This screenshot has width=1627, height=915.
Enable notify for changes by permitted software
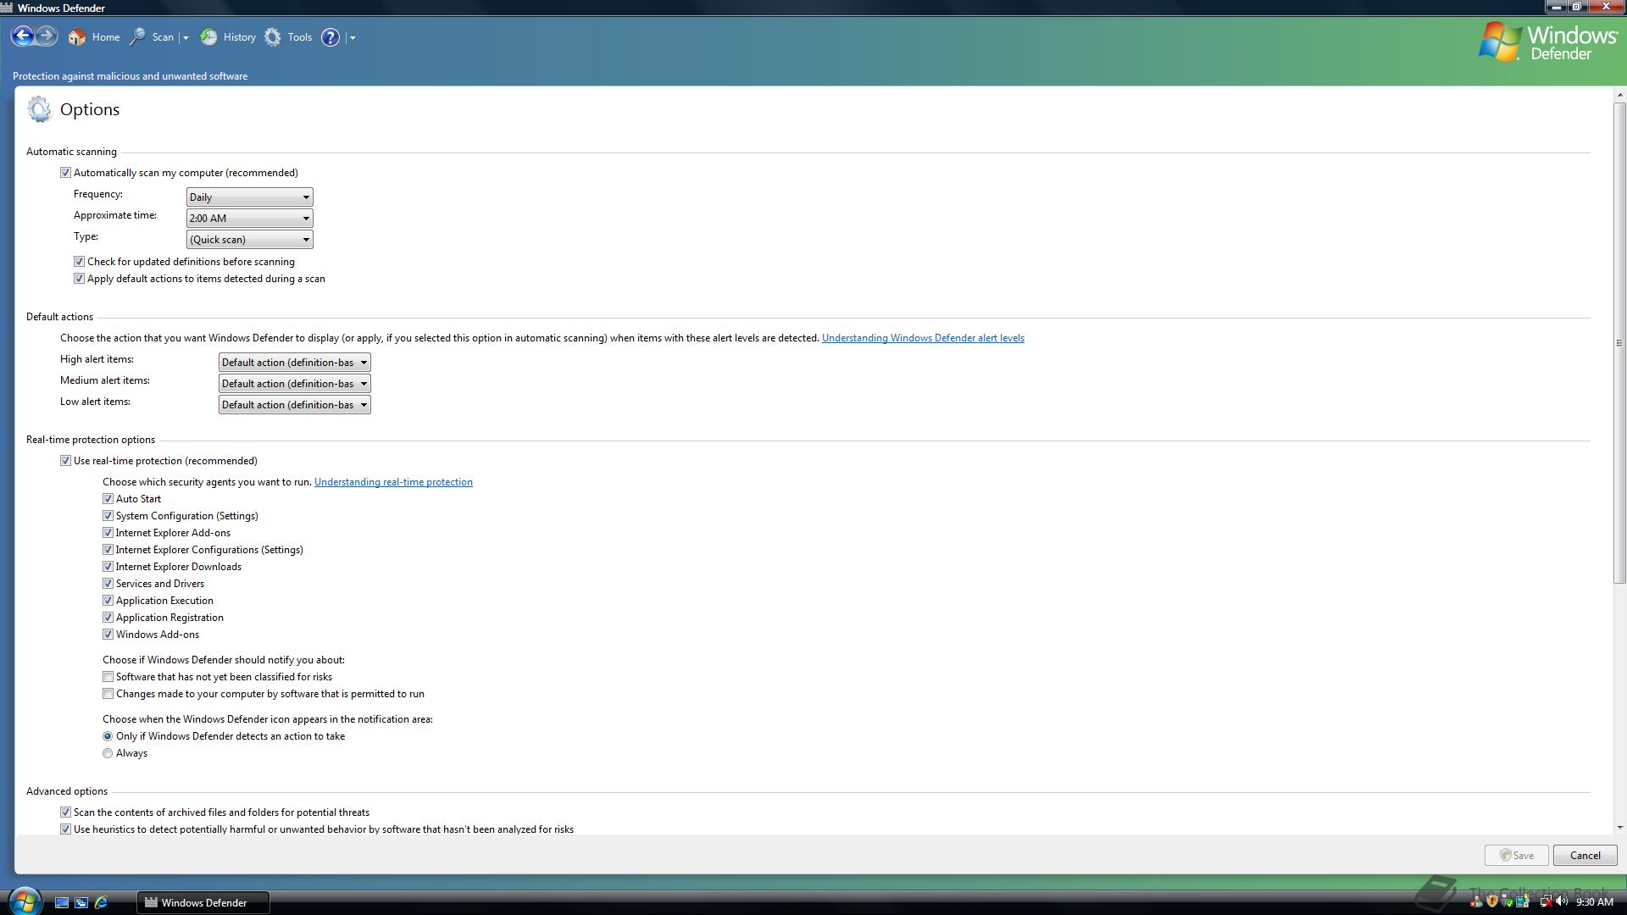point(108,694)
